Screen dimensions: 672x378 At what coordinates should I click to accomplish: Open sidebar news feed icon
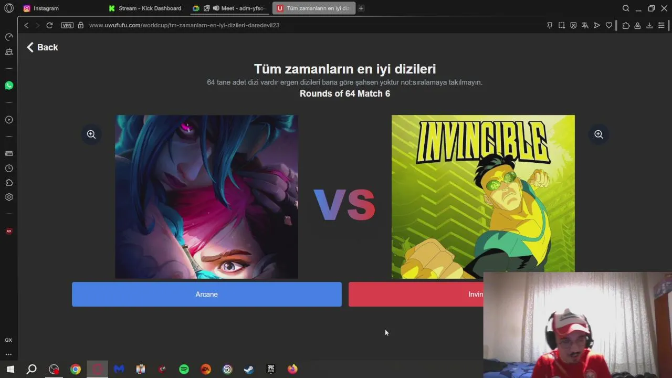coord(9,153)
